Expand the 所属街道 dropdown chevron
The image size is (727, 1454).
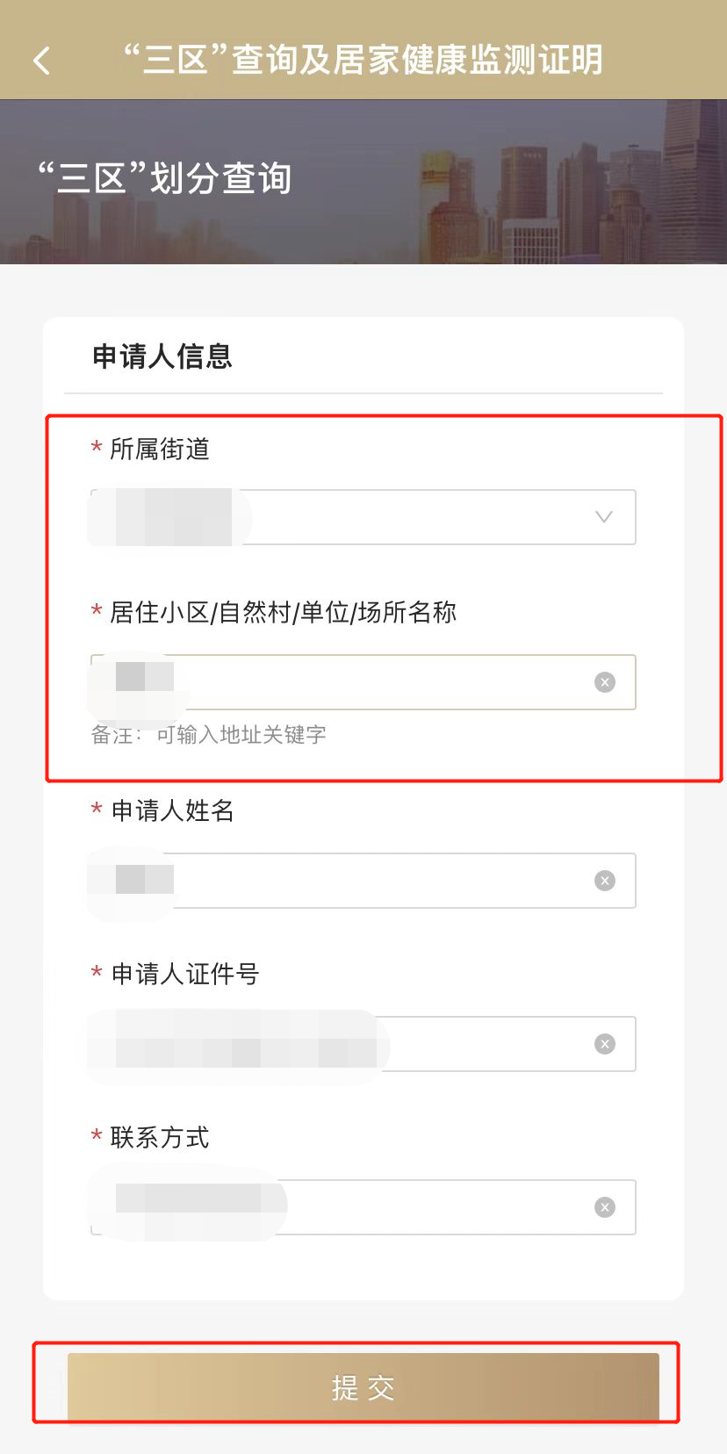[604, 517]
